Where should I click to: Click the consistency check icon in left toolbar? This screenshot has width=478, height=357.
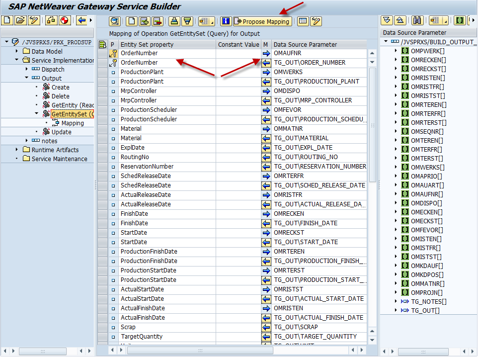click(51, 20)
